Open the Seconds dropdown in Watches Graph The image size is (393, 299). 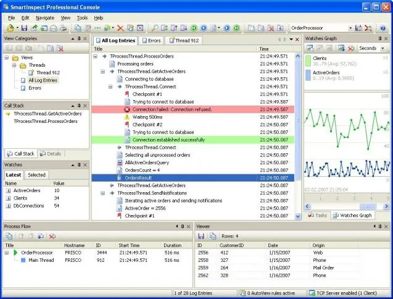pyautogui.click(x=383, y=48)
